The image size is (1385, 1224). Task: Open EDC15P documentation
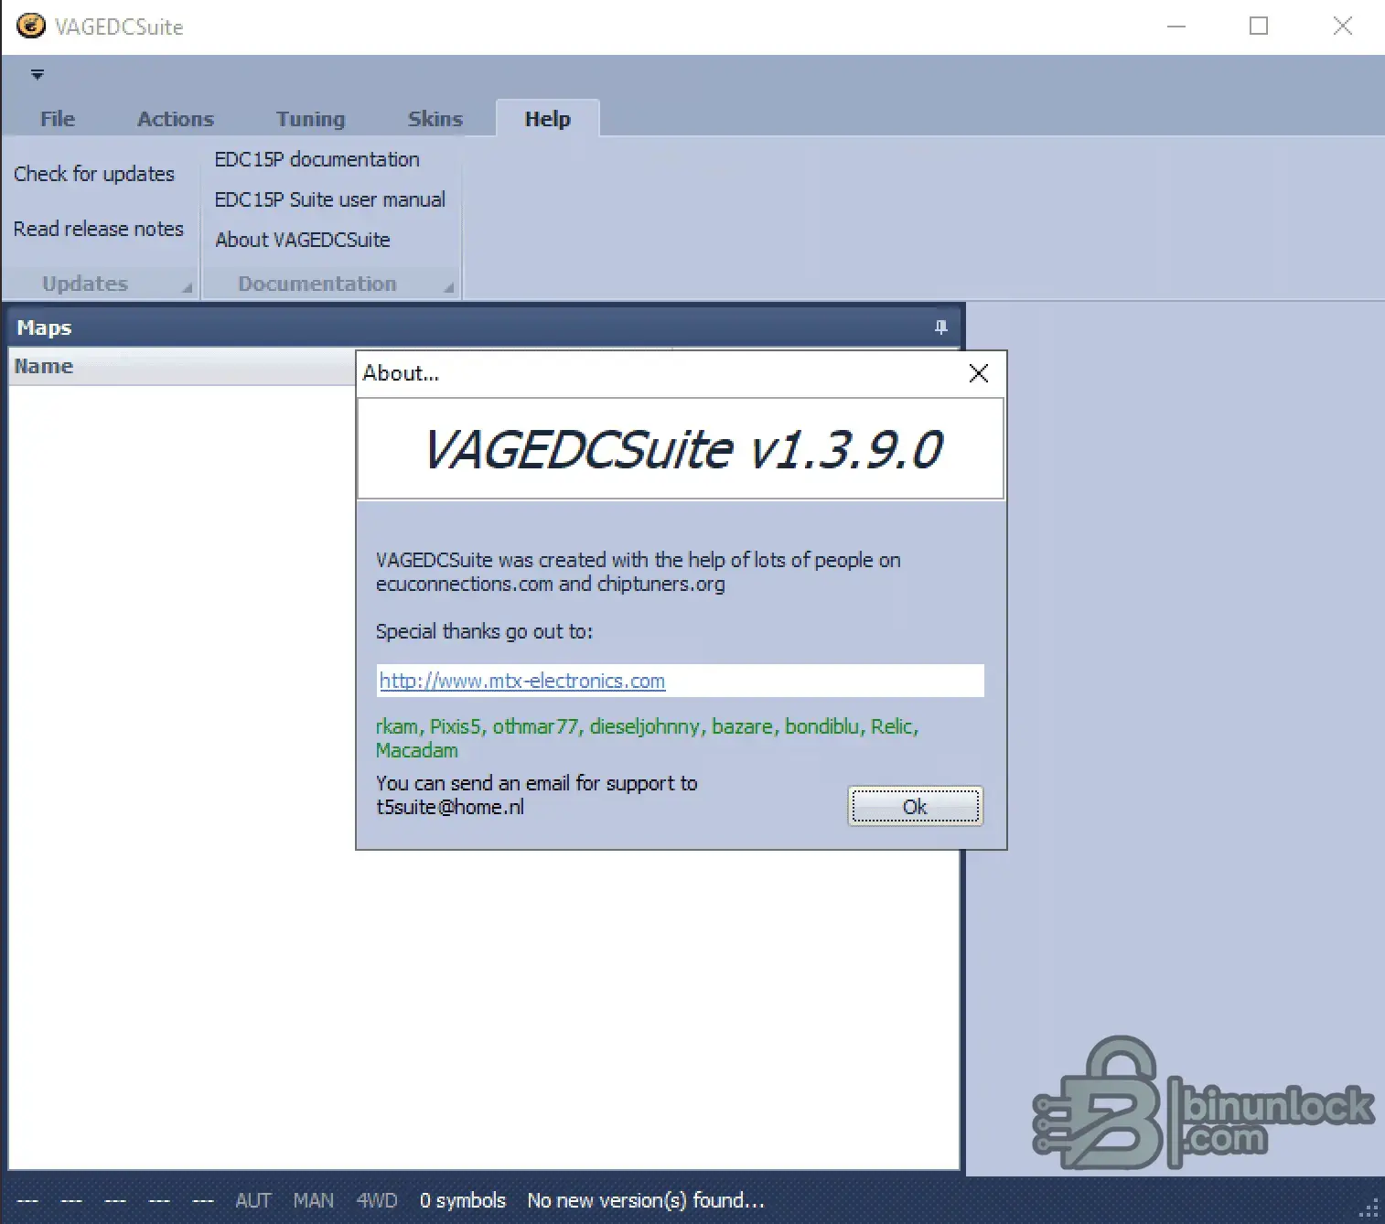317,159
